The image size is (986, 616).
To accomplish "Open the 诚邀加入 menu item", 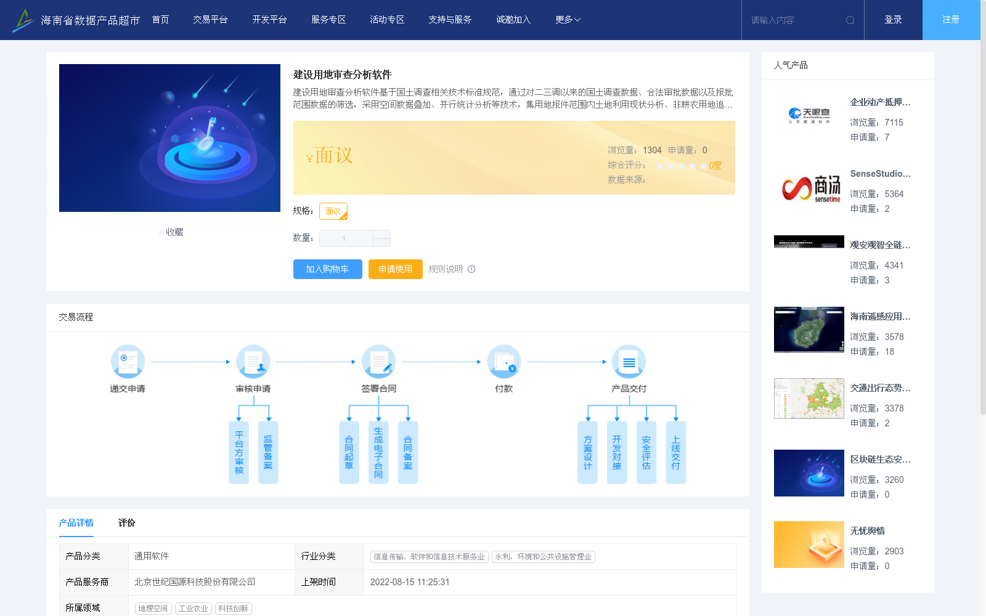I will pyautogui.click(x=513, y=20).
